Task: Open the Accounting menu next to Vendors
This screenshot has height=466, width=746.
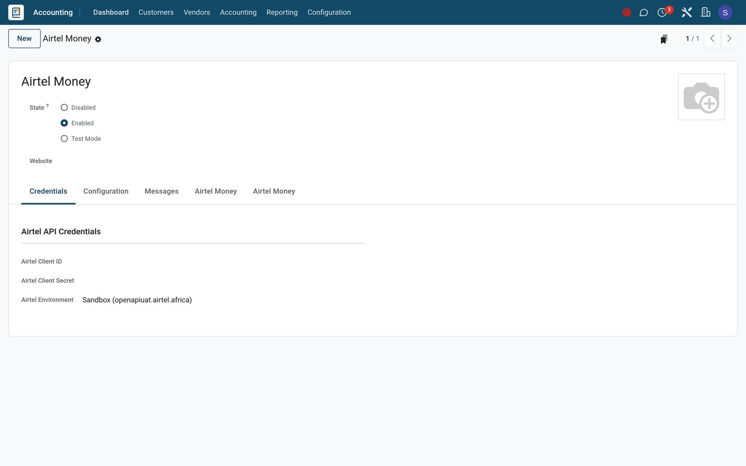Action: [238, 13]
